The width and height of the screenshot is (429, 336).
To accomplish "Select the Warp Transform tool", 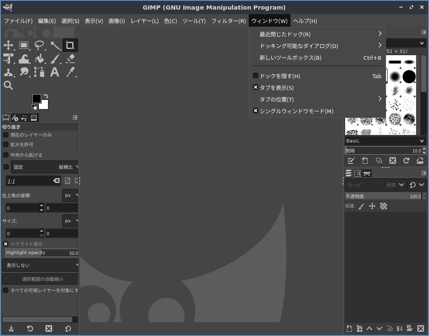I will click(x=24, y=59).
